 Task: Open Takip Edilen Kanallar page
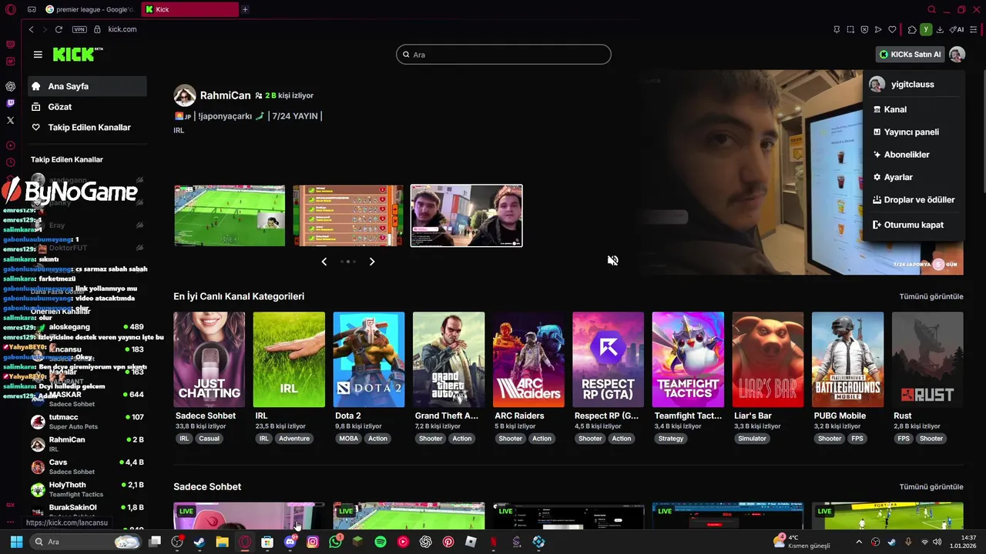[87, 127]
